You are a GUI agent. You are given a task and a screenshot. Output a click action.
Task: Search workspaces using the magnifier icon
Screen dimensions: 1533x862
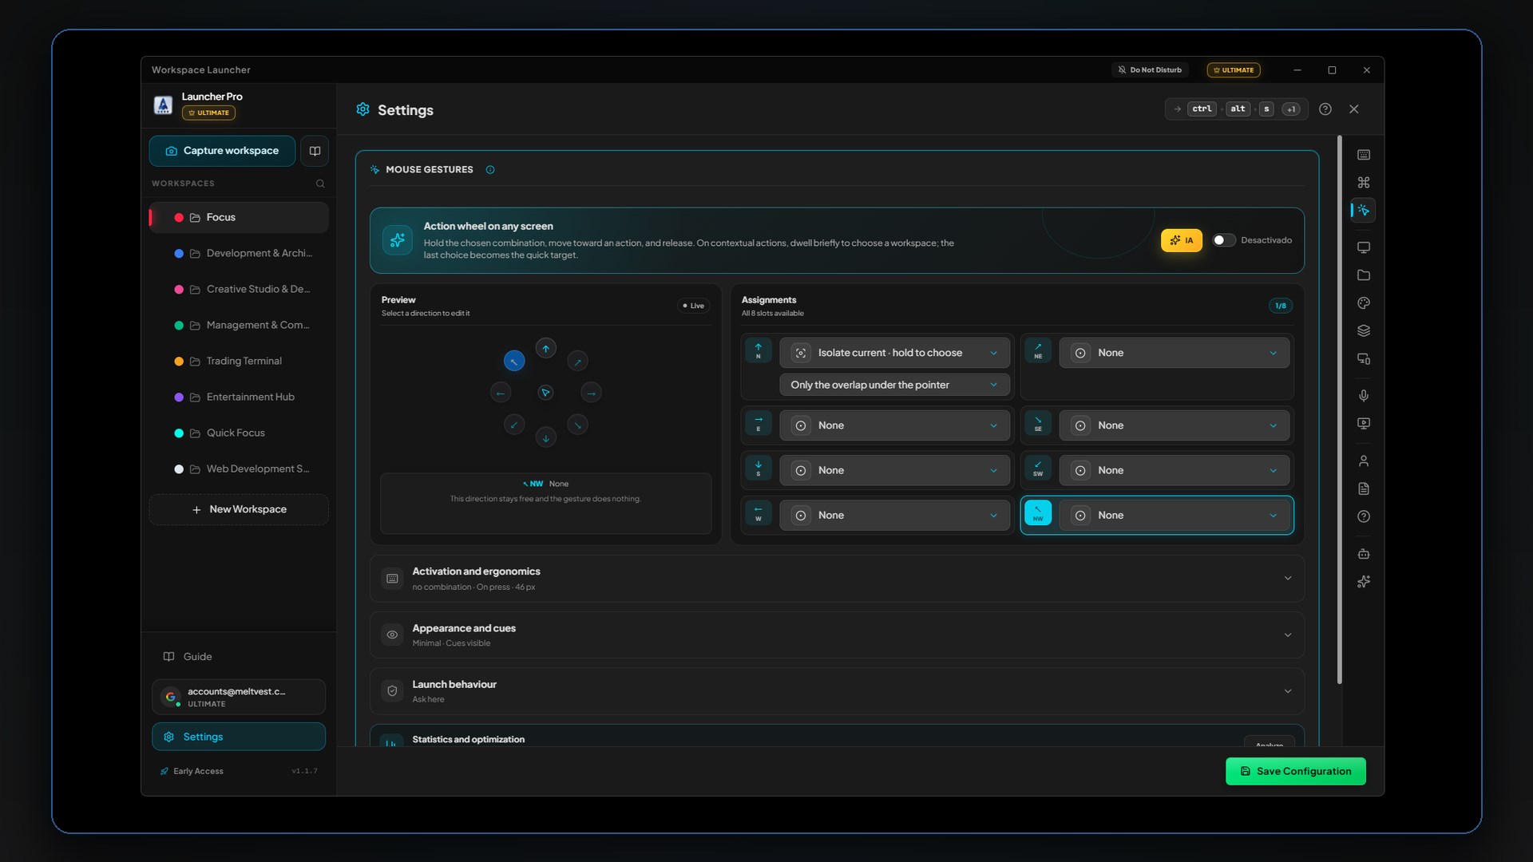(320, 184)
